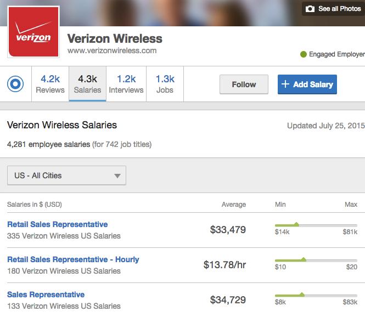Open the See all Photos camera icon
Screen dimensions: 365x317
[x=310, y=9]
